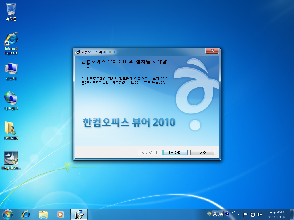294x220 pixels.
Task: Open the volume speaker tray icon
Action: click(260, 214)
